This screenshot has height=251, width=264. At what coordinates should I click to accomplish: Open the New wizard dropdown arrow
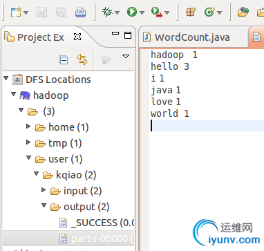click(x=26, y=12)
